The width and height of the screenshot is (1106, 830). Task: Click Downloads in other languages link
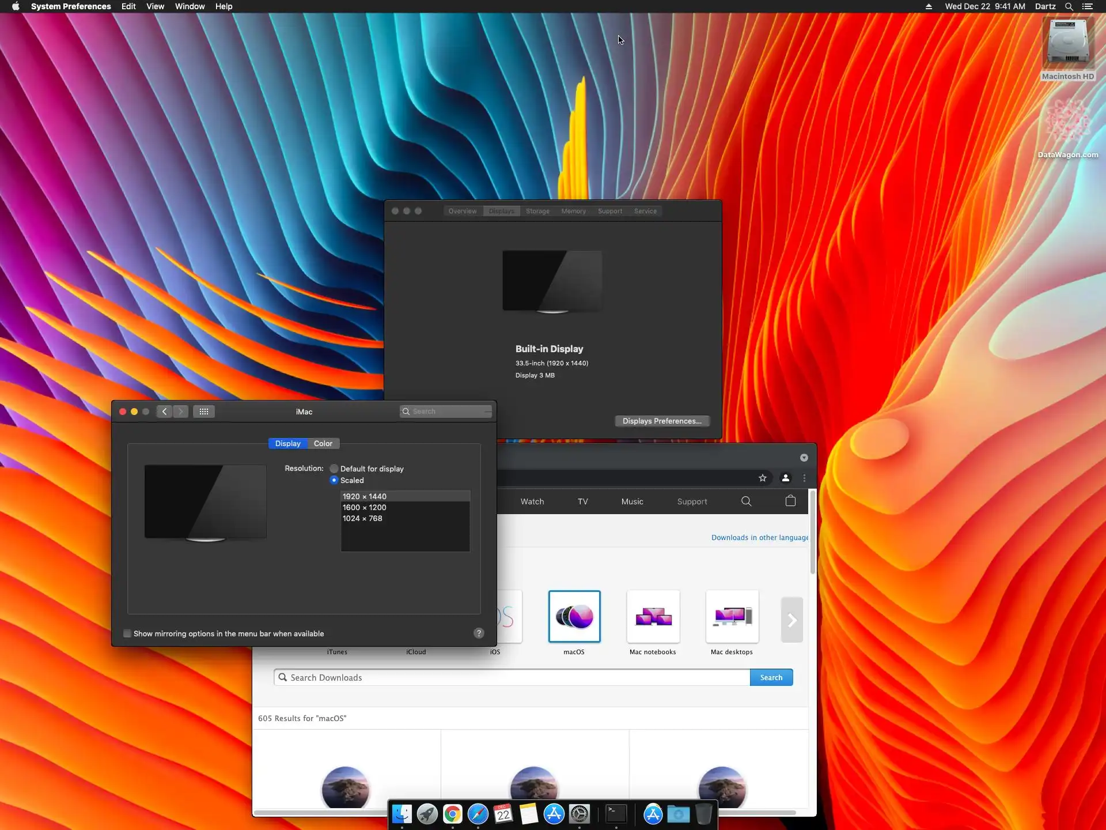coord(759,537)
